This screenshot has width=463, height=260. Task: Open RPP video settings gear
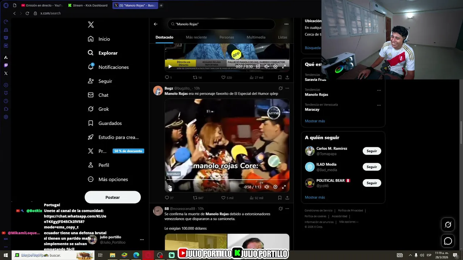pos(275,66)
